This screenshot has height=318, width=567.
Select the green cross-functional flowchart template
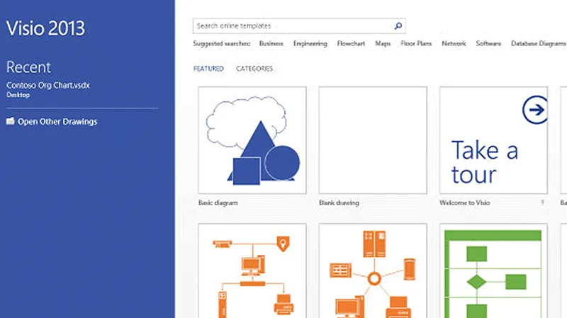point(493,271)
